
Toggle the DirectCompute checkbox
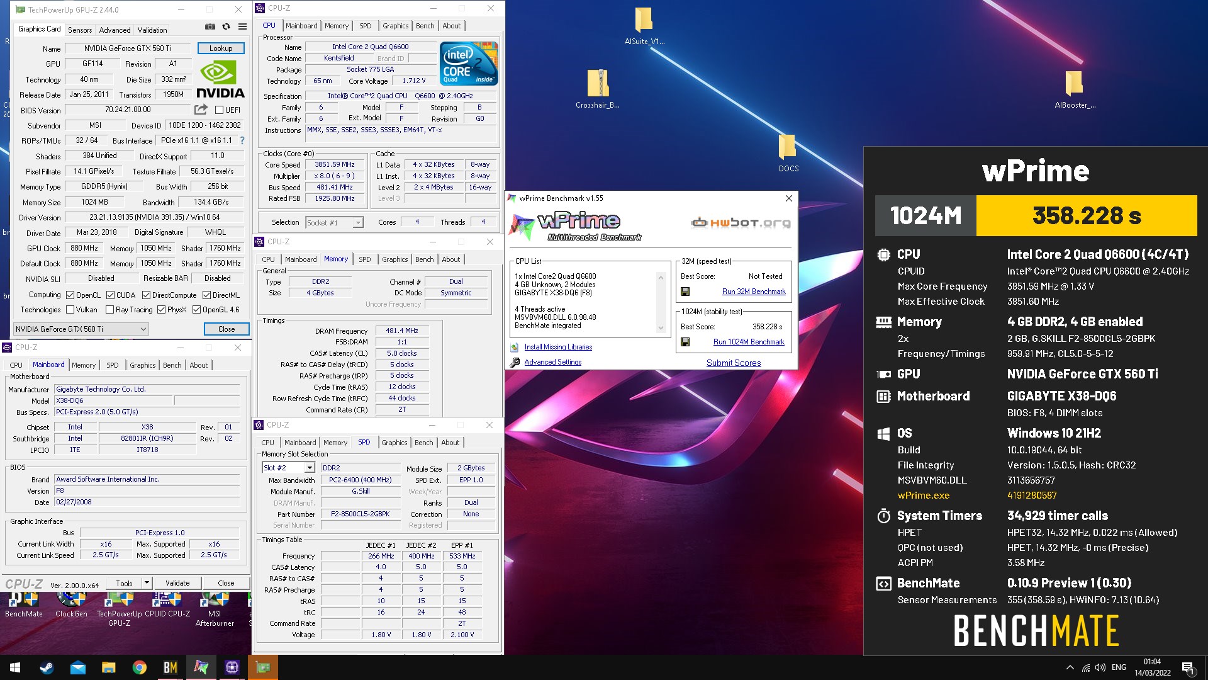tap(146, 295)
